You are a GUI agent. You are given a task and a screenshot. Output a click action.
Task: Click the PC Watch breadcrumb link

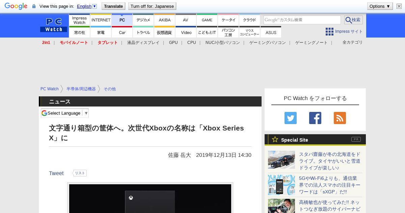(50, 89)
